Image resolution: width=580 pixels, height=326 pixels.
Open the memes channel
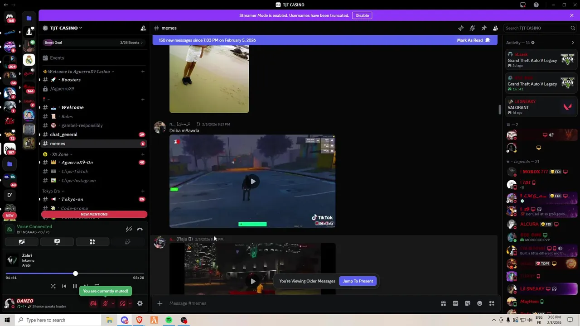point(94,144)
